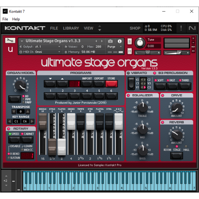
Task: Click the BASS16 drawbar
Action: 43,122
